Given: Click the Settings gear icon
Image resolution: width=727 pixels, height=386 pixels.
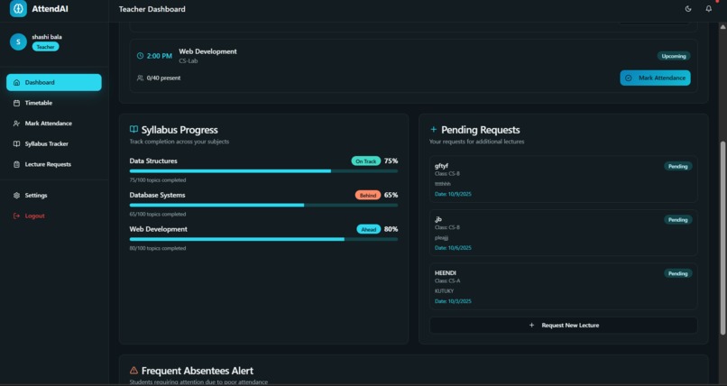Looking at the screenshot, I should [17, 195].
